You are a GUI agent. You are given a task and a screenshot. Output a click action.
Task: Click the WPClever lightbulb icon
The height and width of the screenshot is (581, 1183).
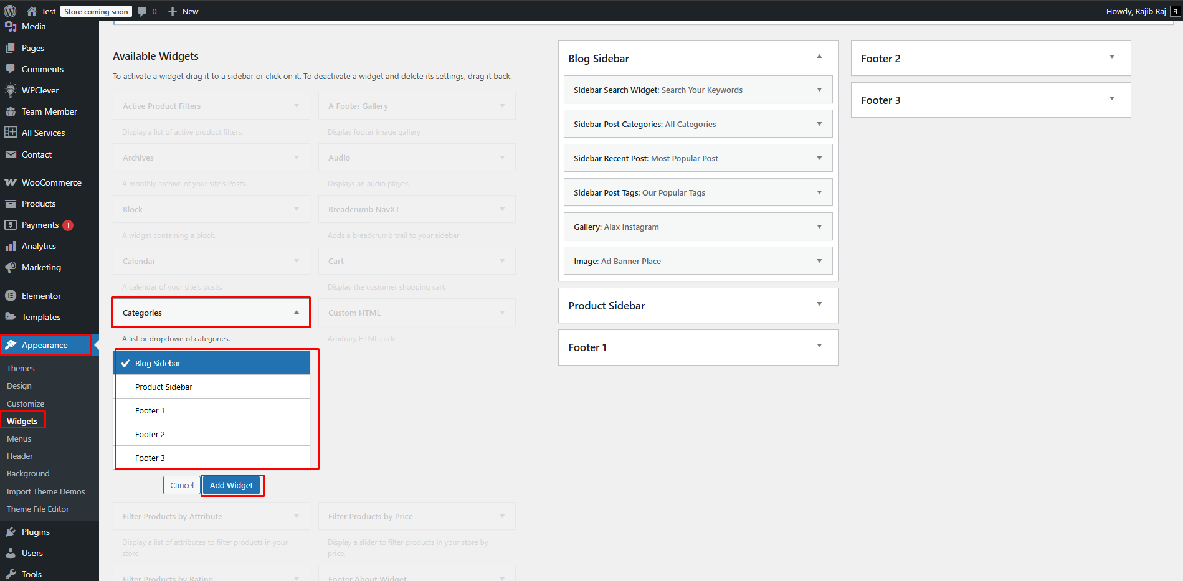(x=11, y=90)
